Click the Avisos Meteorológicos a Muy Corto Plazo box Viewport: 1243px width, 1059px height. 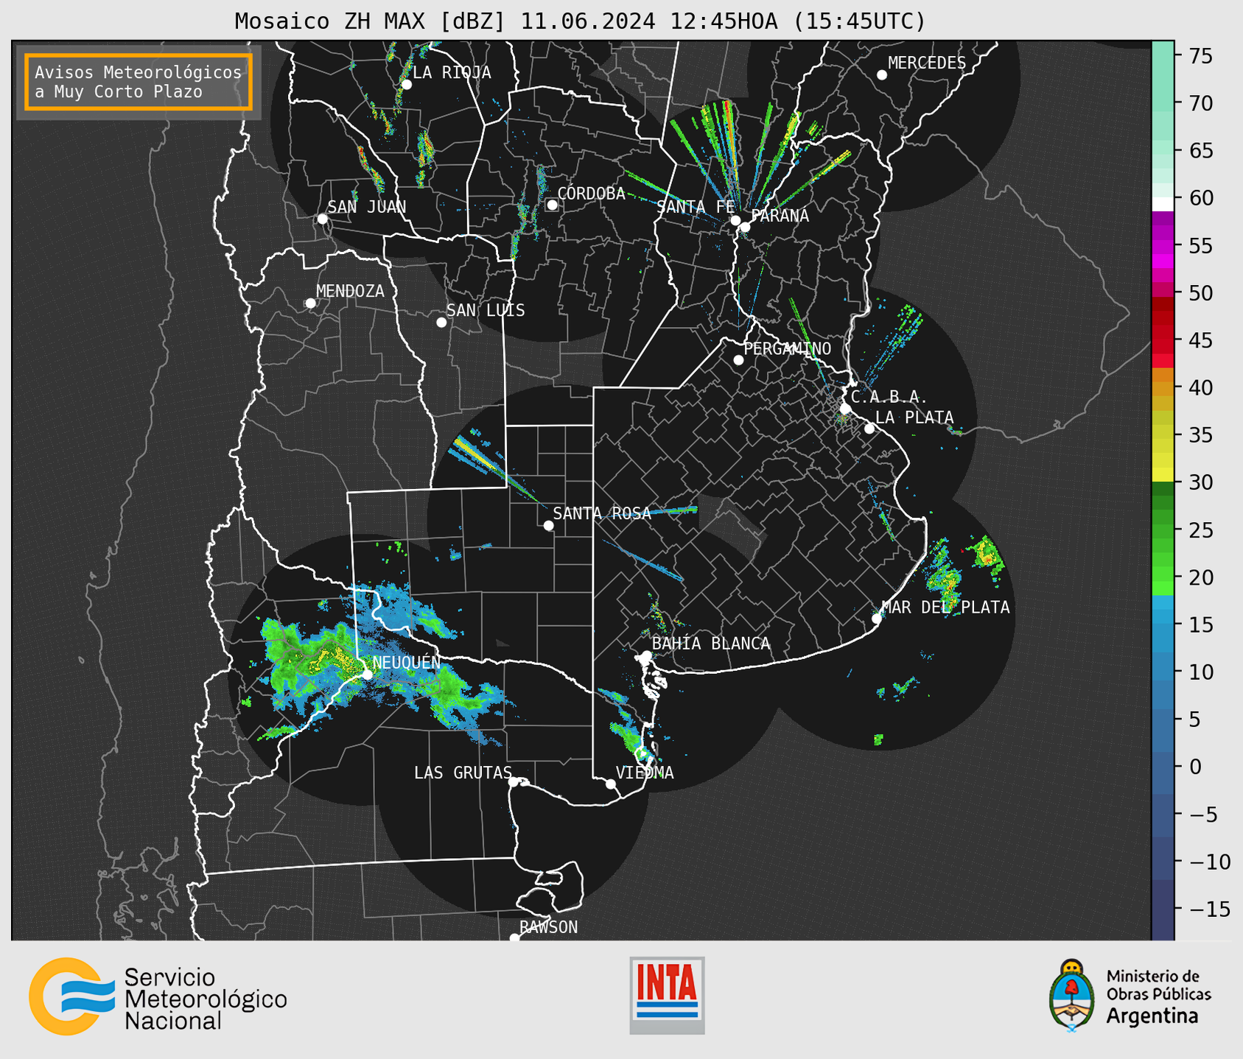pos(139,82)
